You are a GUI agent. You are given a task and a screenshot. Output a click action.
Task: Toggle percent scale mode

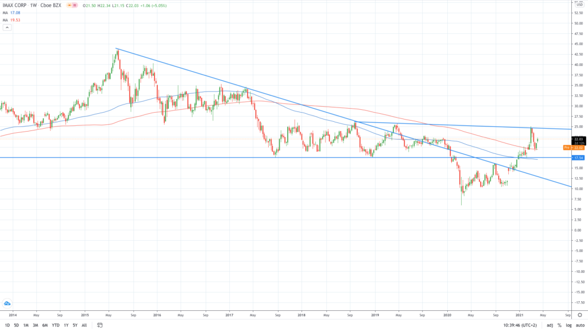(559, 325)
